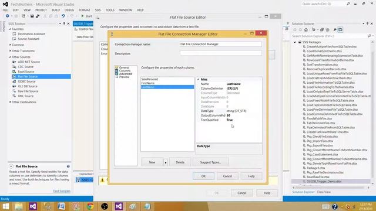Click the navigate back icon in toolbar

pyautogui.click(x=8, y=16)
